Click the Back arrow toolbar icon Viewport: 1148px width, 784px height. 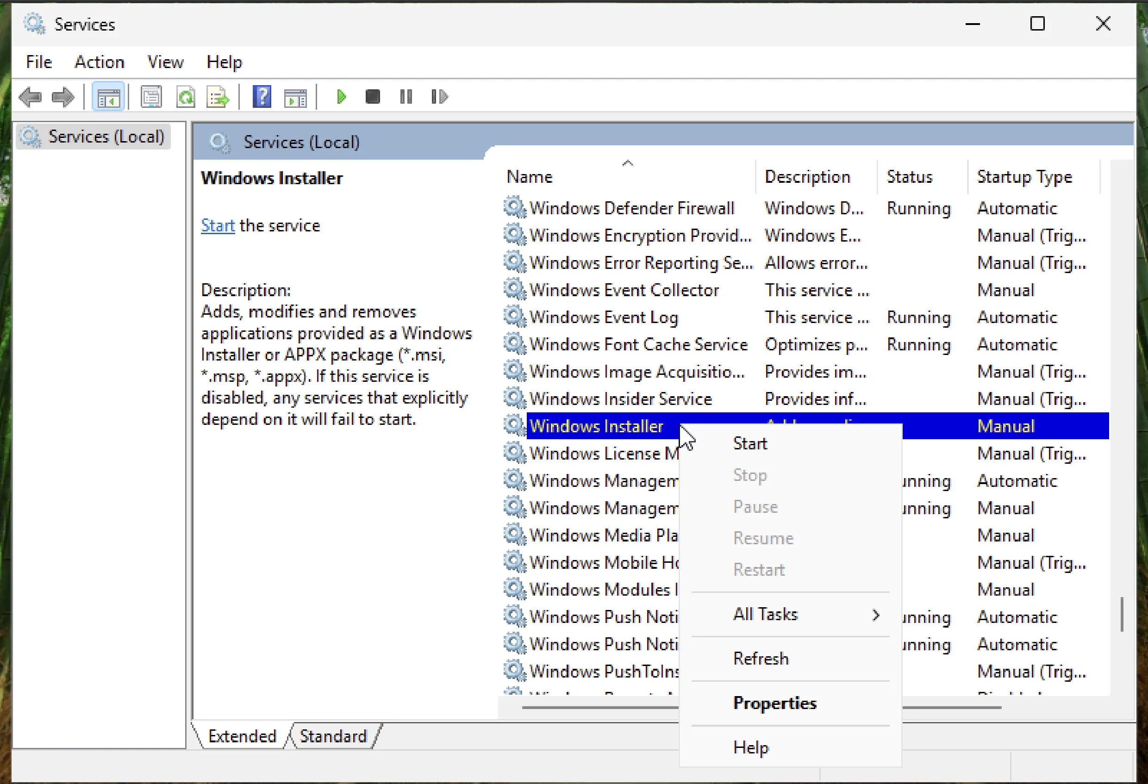tap(30, 97)
